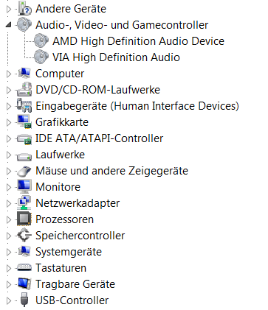Click the speaker icon of AMD High Definition Audio Device
The width and height of the screenshot is (268, 310).
[41, 40]
